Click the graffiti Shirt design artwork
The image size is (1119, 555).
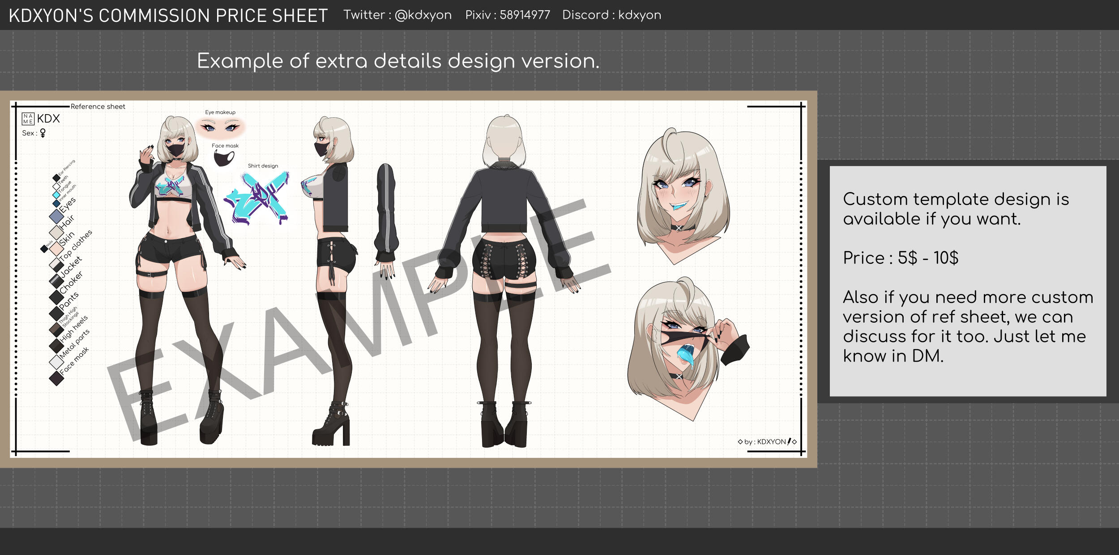(257, 198)
